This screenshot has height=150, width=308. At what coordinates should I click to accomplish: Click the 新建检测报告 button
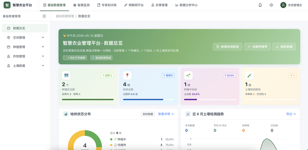tap(228, 46)
